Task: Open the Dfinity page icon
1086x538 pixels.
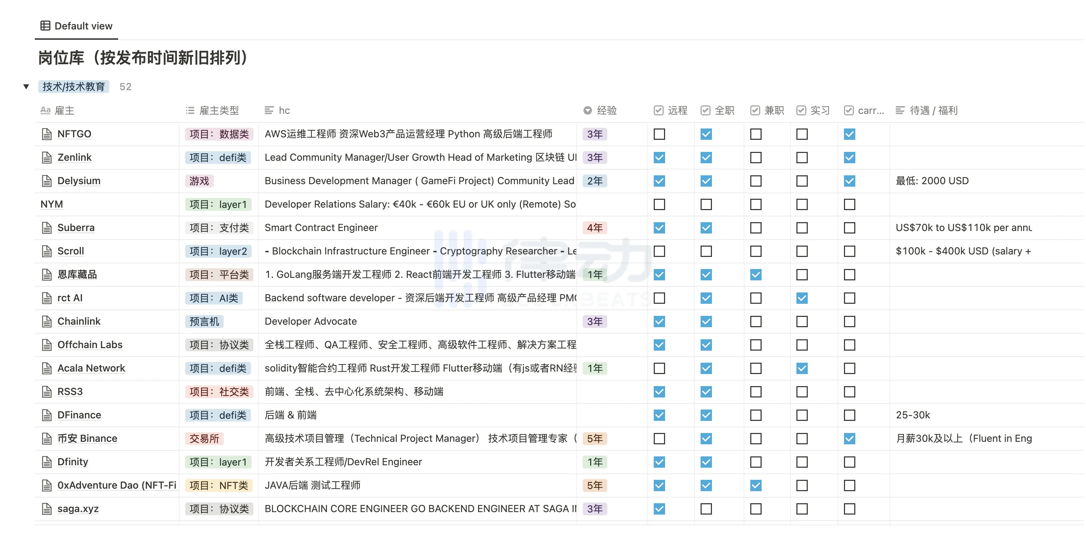Action: [x=47, y=462]
